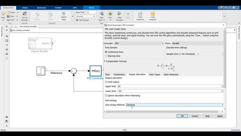Select the PID(s) controller block
Viewport: 241px width, 136px height.
(x=96, y=71)
